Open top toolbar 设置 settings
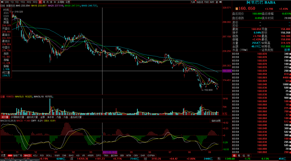This screenshot has height=161, width=291. 68,2
